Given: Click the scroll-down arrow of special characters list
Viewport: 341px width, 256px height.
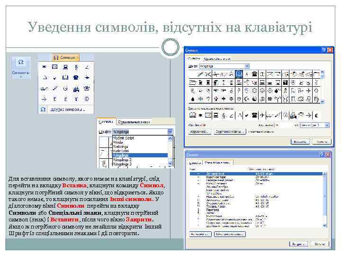Looking at the screenshot, I should (325, 226).
